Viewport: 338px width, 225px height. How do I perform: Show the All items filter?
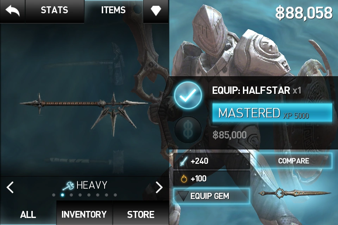(28, 214)
